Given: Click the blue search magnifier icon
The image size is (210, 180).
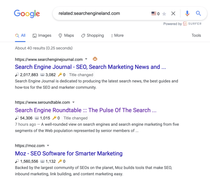Looking at the screenshot, I should 198,13.
